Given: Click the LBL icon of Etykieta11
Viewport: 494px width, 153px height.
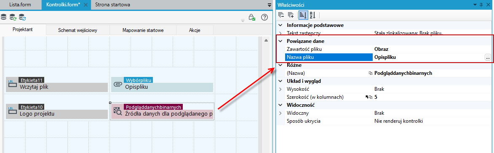Looking at the screenshot, I should tap(12, 84).
